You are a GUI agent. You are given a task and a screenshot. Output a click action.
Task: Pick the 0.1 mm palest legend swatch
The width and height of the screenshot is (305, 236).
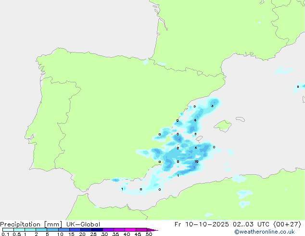pos(8,230)
